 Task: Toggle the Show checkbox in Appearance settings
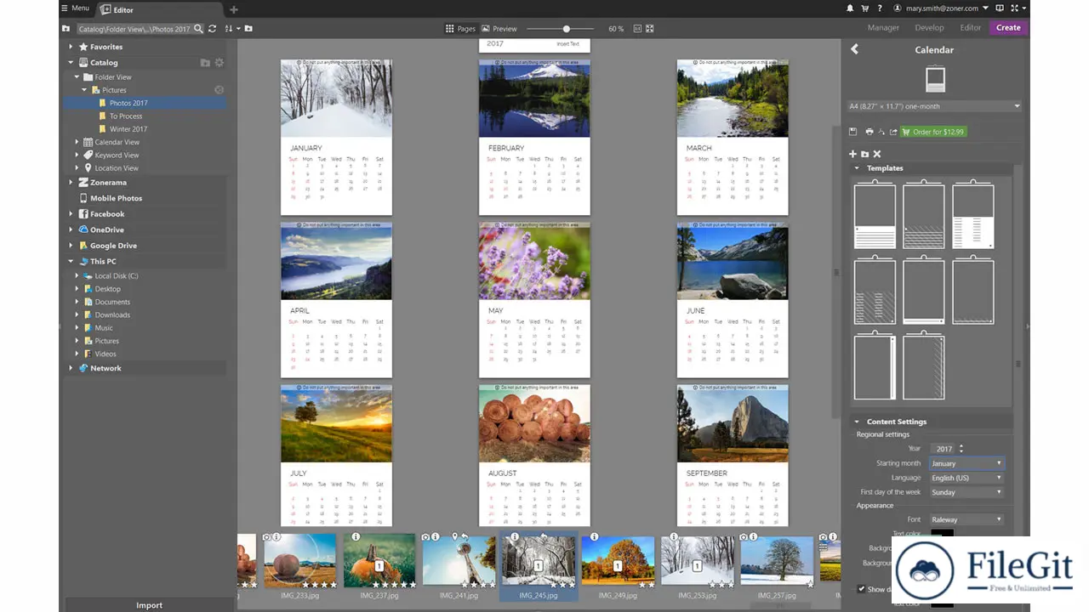[x=861, y=589]
